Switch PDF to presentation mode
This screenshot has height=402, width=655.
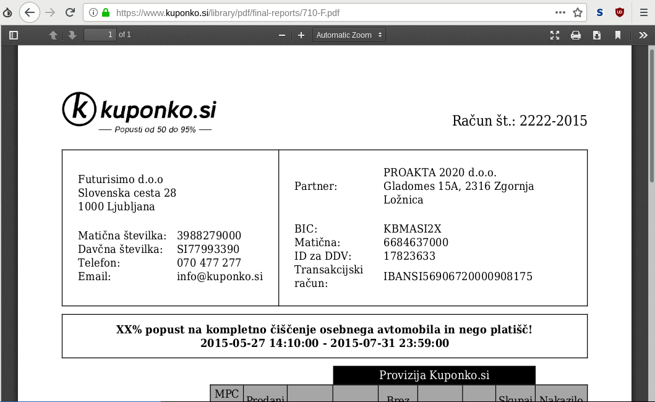(555, 35)
